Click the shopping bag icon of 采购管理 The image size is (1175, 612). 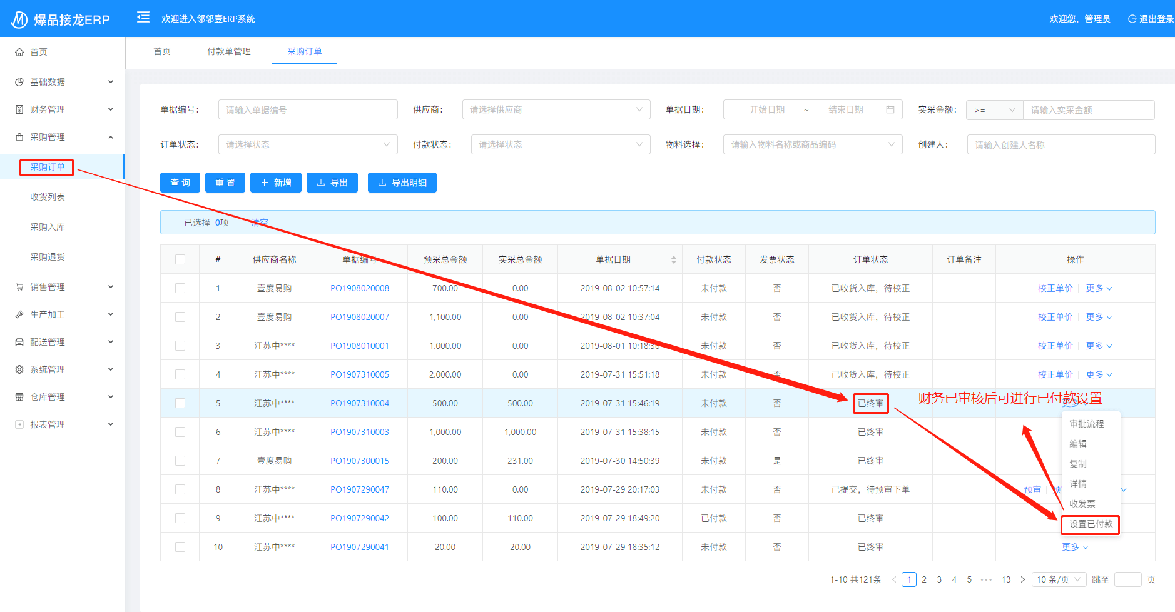pos(19,137)
